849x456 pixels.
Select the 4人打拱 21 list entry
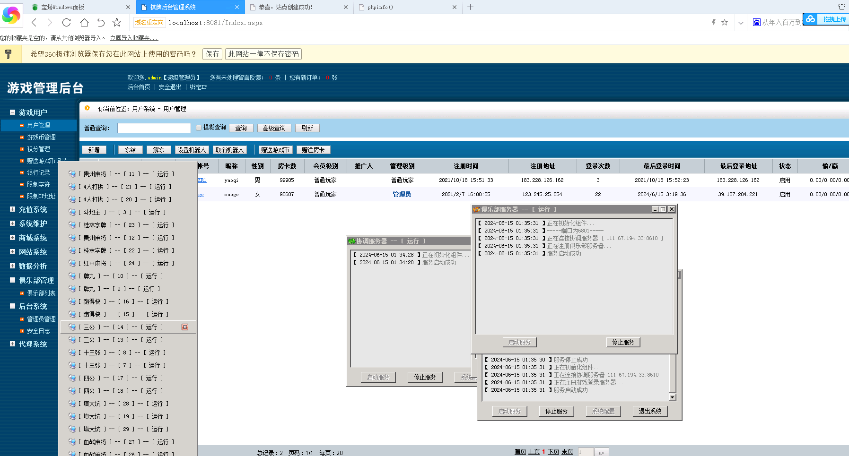128,187
